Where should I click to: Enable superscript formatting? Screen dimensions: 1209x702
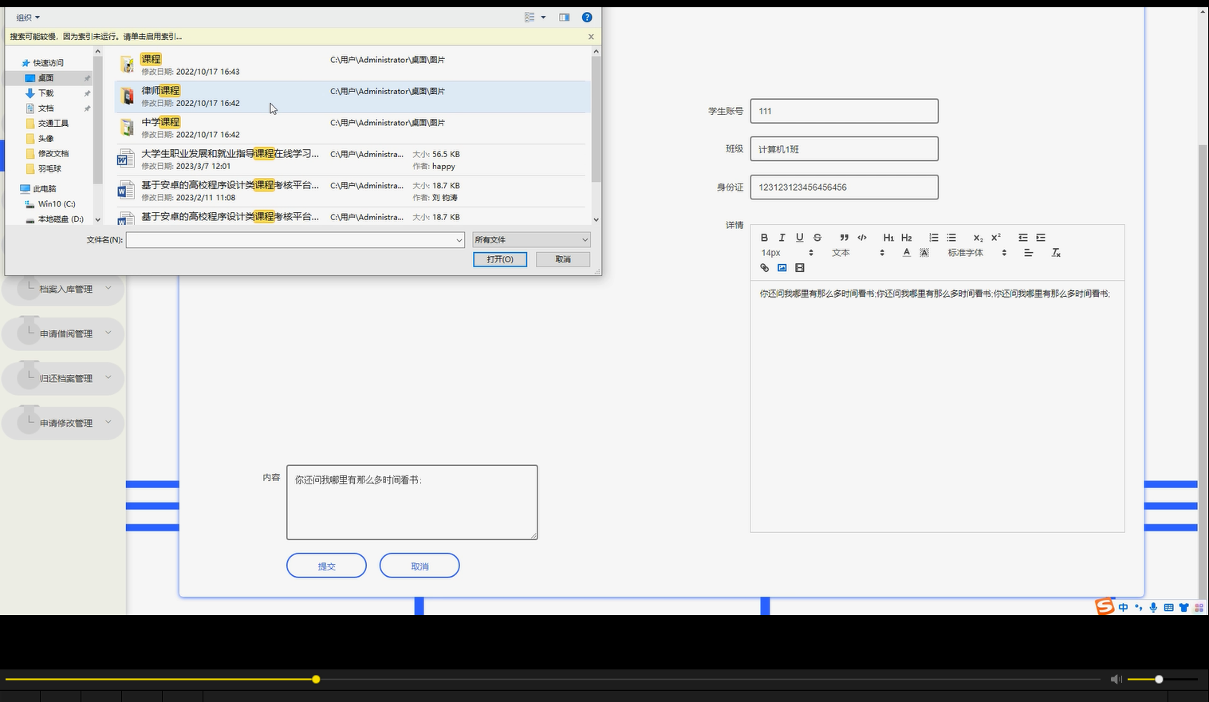[994, 237]
